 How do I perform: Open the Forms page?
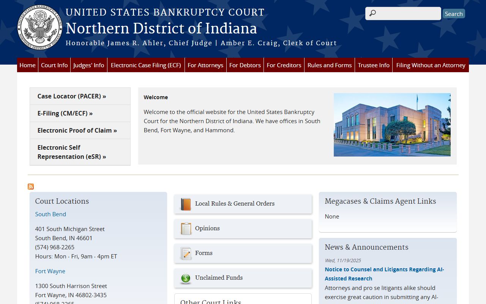(243, 253)
